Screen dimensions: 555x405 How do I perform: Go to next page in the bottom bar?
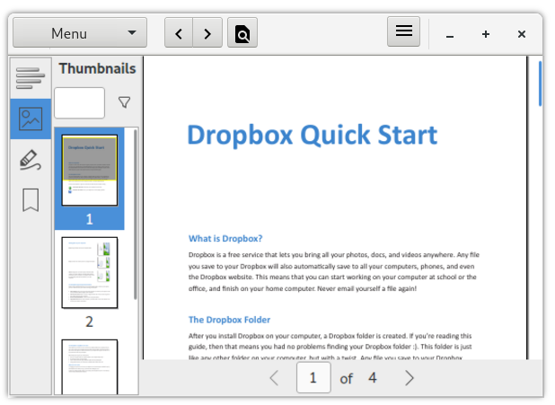coord(410,378)
